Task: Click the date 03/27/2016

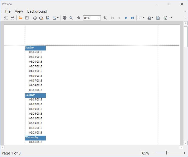Action: click(x=36, y=66)
